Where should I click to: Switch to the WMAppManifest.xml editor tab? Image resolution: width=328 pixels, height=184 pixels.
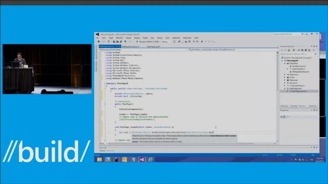point(131,47)
